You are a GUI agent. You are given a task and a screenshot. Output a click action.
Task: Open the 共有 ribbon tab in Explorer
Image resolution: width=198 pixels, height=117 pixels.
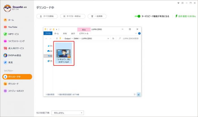65,33
